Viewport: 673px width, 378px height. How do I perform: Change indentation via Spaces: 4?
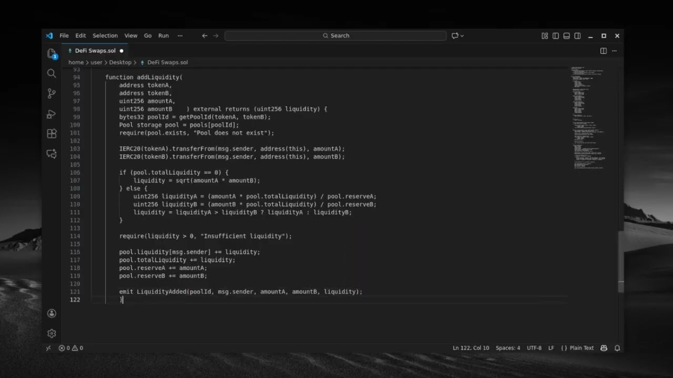508,348
